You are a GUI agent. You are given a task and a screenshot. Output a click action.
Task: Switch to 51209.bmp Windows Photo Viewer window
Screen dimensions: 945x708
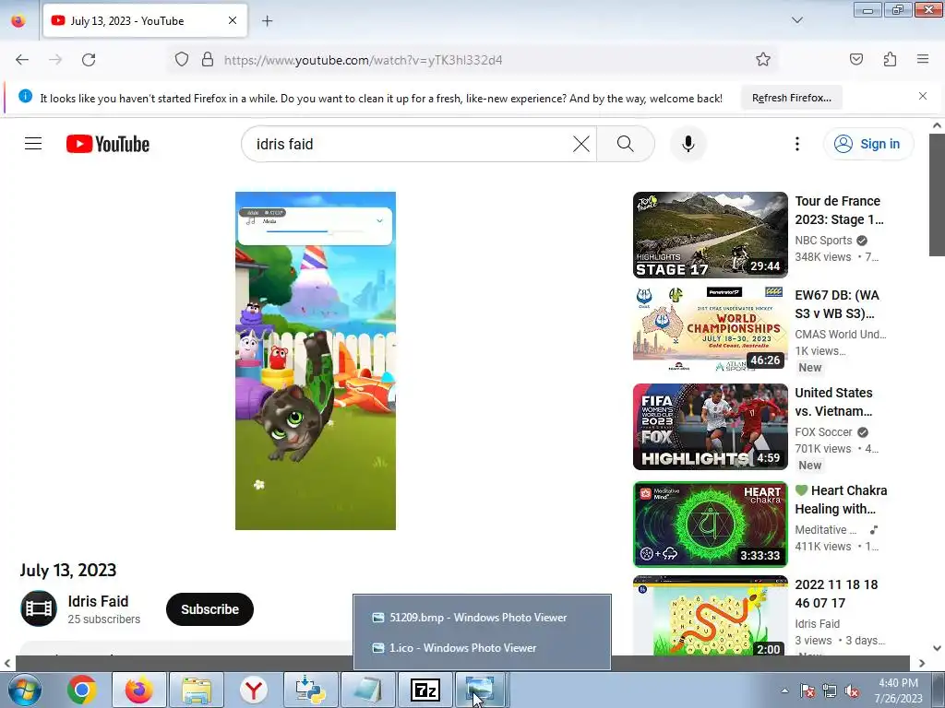482,617
